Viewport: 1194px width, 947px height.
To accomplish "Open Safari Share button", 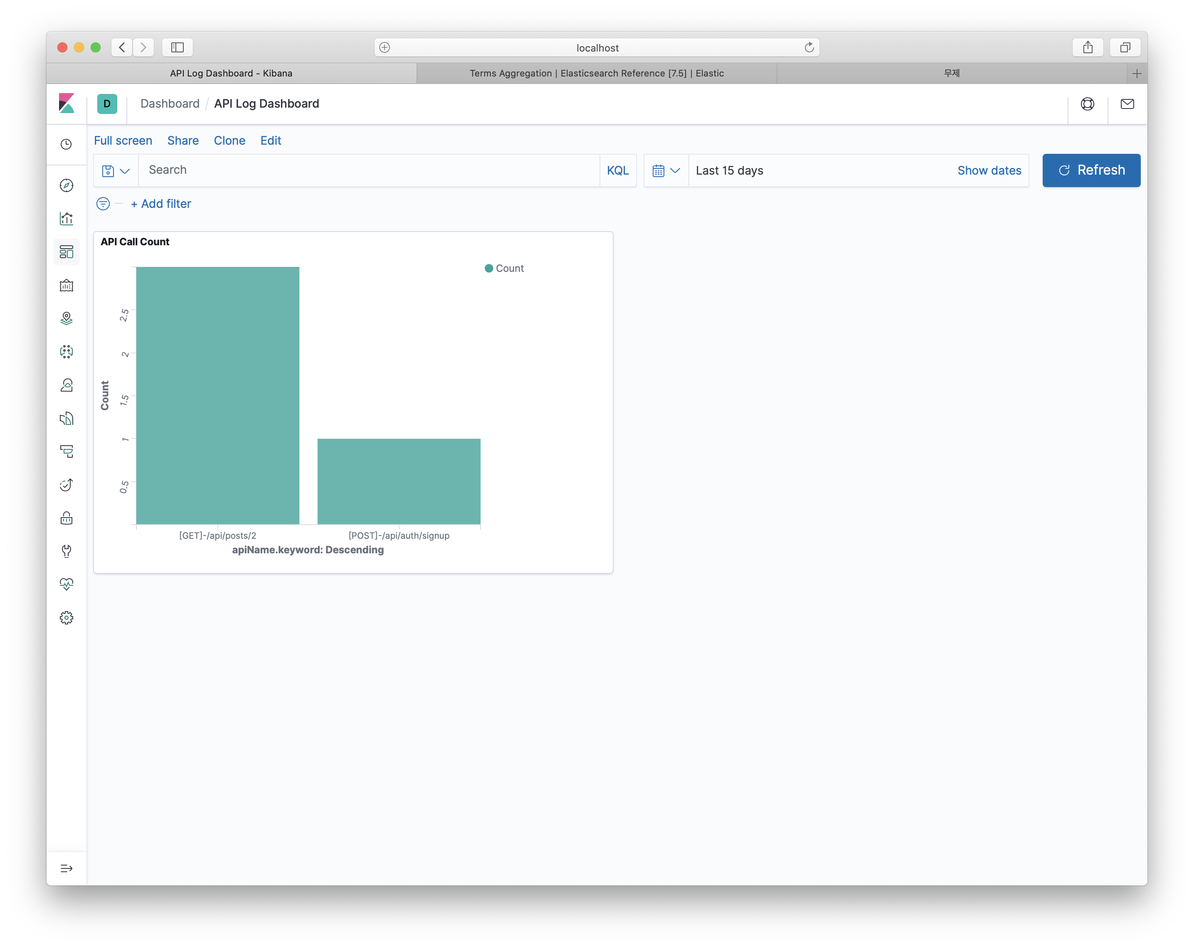I will click(1088, 48).
